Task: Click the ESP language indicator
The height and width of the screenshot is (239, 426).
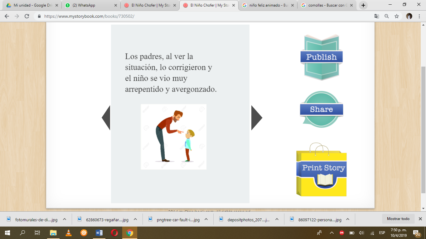Action: tap(382, 233)
